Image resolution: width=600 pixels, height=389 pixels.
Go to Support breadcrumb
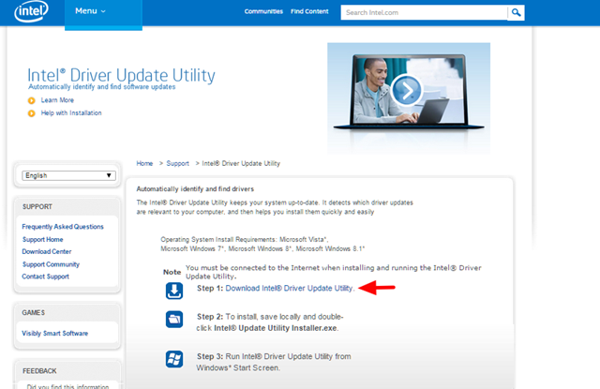[177, 163]
